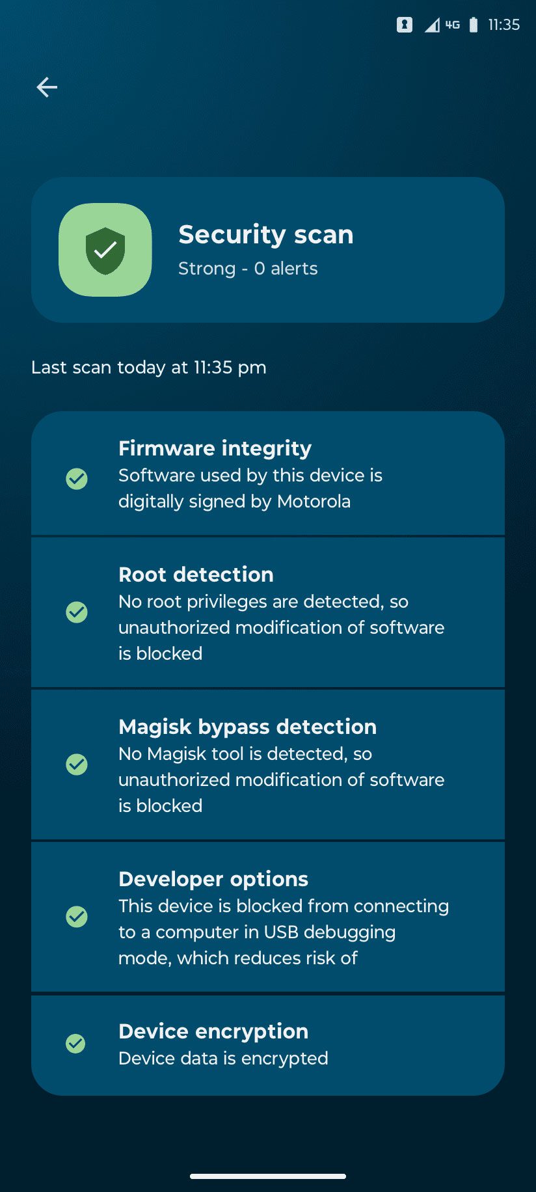Open the Developer options item
536x1192 pixels.
click(x=268, y=917)
